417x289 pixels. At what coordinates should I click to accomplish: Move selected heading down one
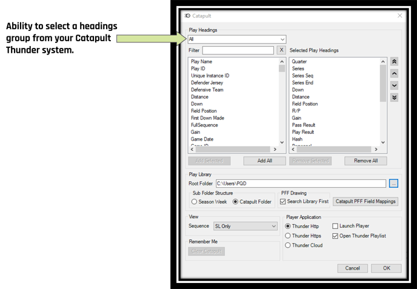pyautogui.click(x=394, y=85)
